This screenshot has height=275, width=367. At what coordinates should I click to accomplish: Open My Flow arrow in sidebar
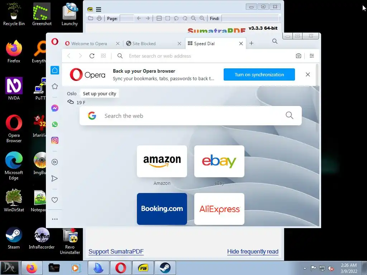click(x=54, y=178)
